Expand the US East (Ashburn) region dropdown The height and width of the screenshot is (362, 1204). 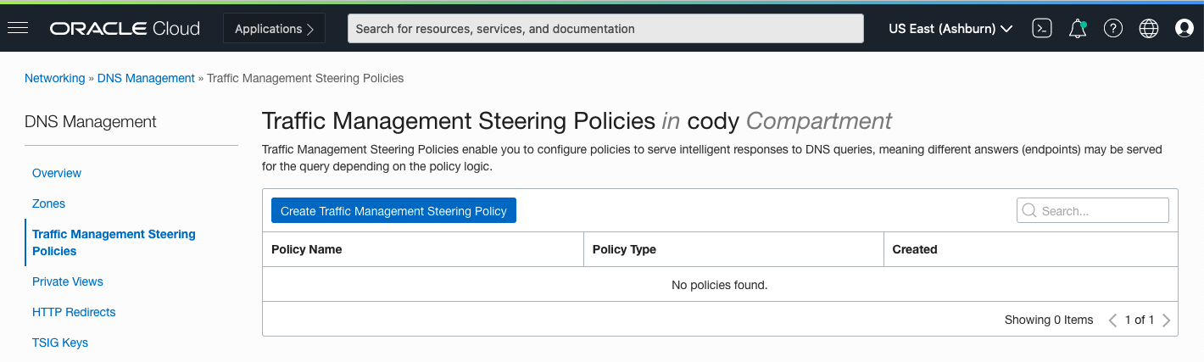(950, 29)
